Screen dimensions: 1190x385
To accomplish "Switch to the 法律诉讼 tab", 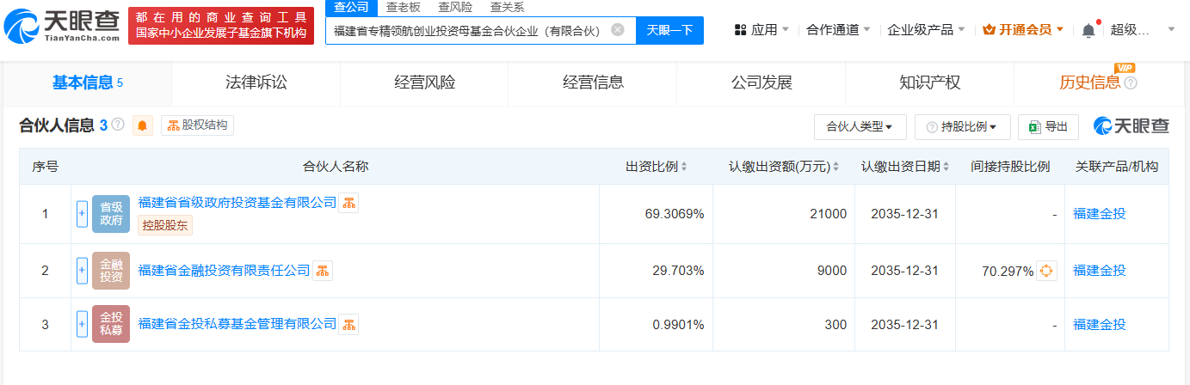I will click(256, 82).
